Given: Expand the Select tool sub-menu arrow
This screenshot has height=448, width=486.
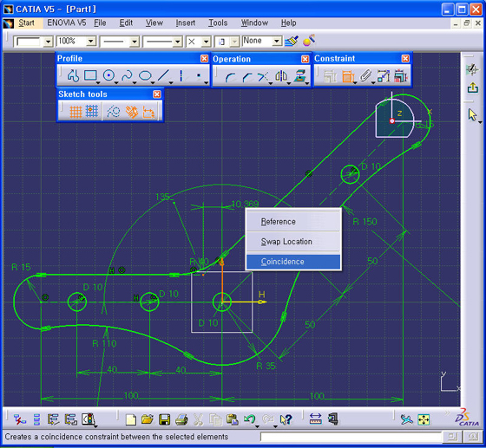Looking at the screenshot, I should 480,122.
